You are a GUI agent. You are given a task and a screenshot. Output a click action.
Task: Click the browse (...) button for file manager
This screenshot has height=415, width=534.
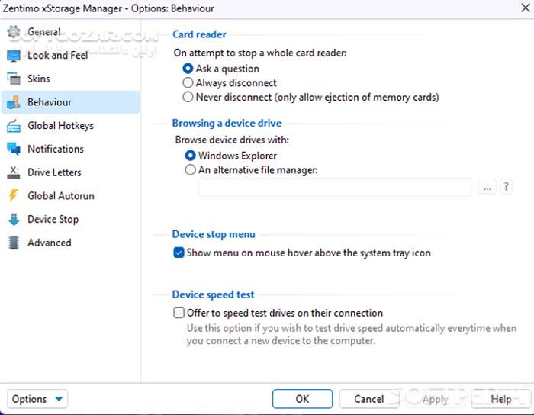(487, 187)
